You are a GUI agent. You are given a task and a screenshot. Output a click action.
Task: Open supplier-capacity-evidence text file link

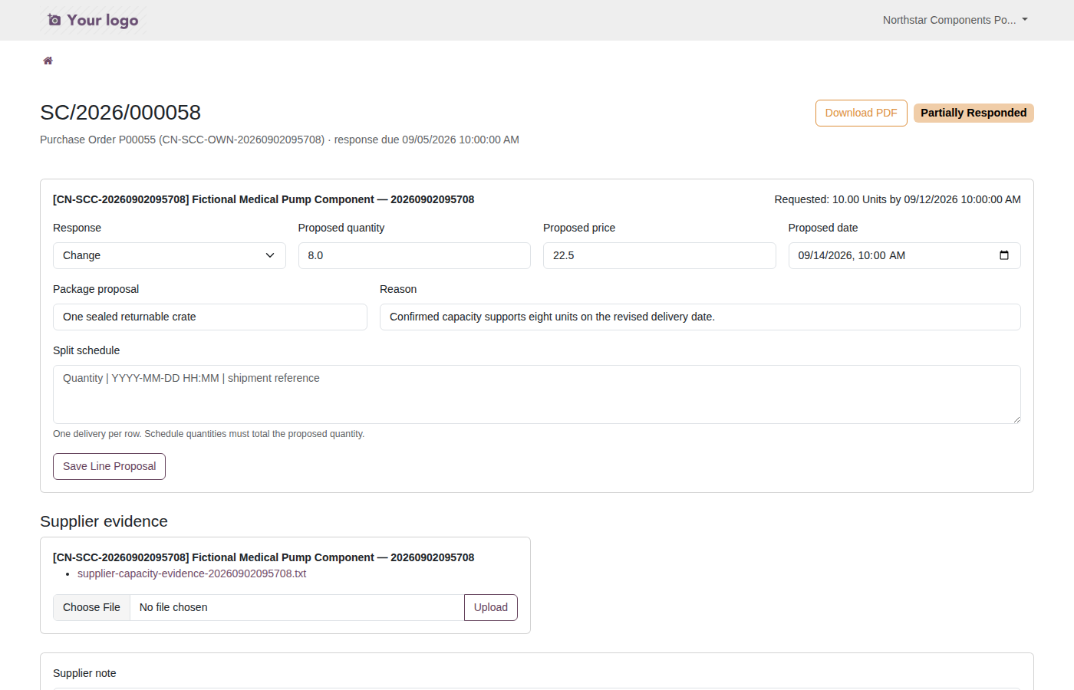click(192, 573)
